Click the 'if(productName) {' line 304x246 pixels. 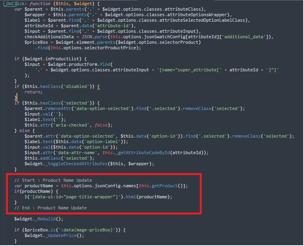pyautogui.click(x=36, y=191)
